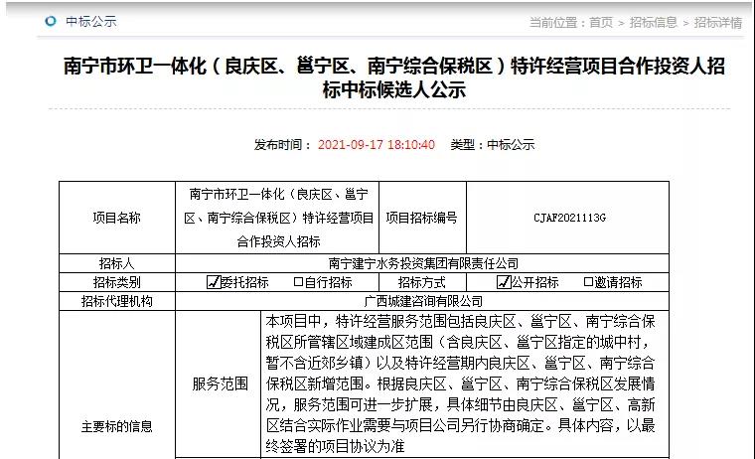
Task: Click the 项目名称 header cell
Action: [117, 218]
